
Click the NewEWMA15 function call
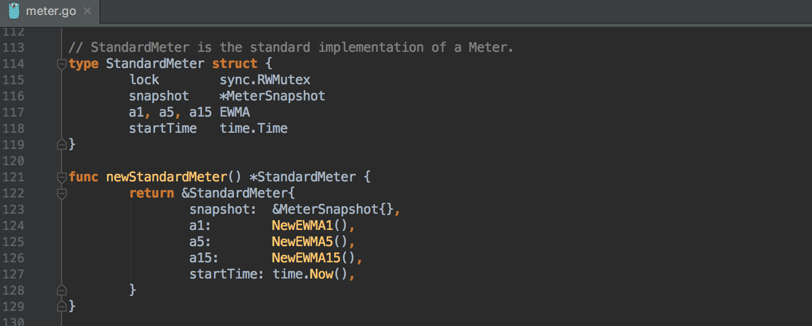click(x=305, y=258)
